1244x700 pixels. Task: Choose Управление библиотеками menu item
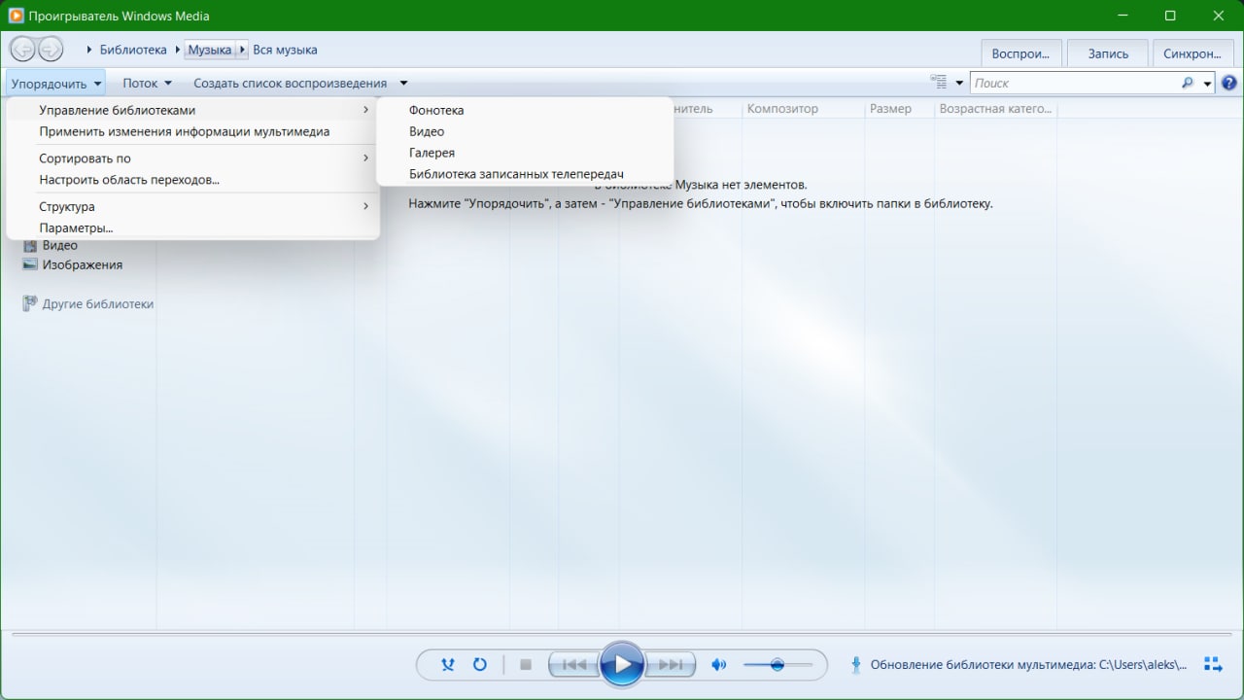tap(192, 110)
